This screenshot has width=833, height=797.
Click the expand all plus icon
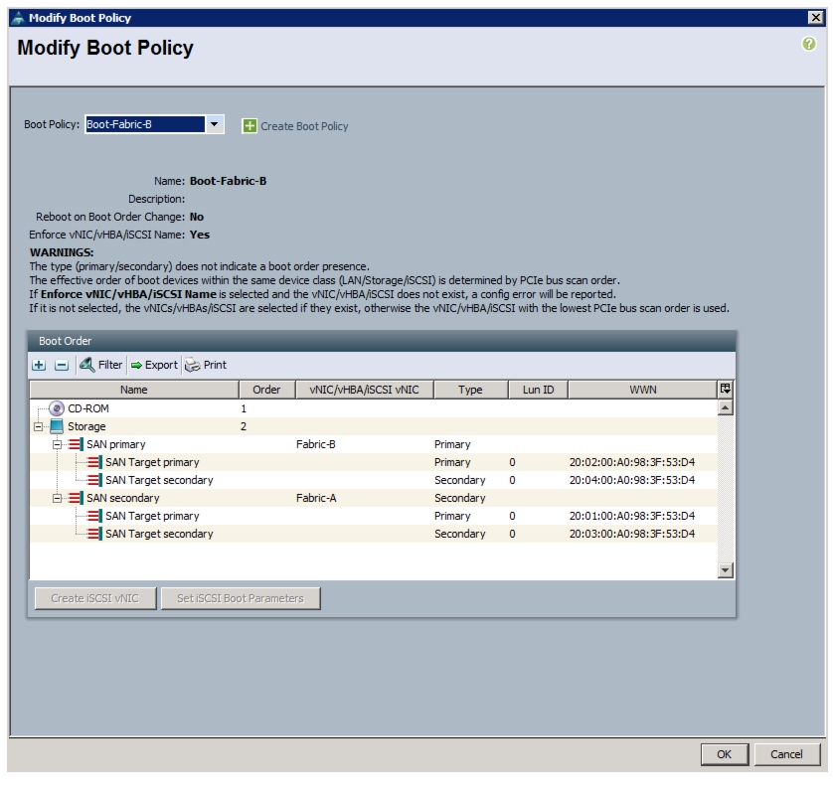click(x=39, y=366)
